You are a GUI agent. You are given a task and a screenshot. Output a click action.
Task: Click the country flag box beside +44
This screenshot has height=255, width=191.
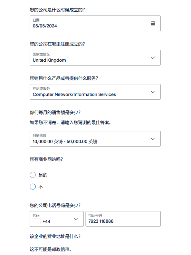click(x=37, y=221)
